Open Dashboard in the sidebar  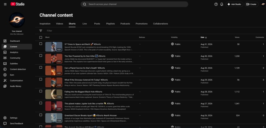pos(17,41)
